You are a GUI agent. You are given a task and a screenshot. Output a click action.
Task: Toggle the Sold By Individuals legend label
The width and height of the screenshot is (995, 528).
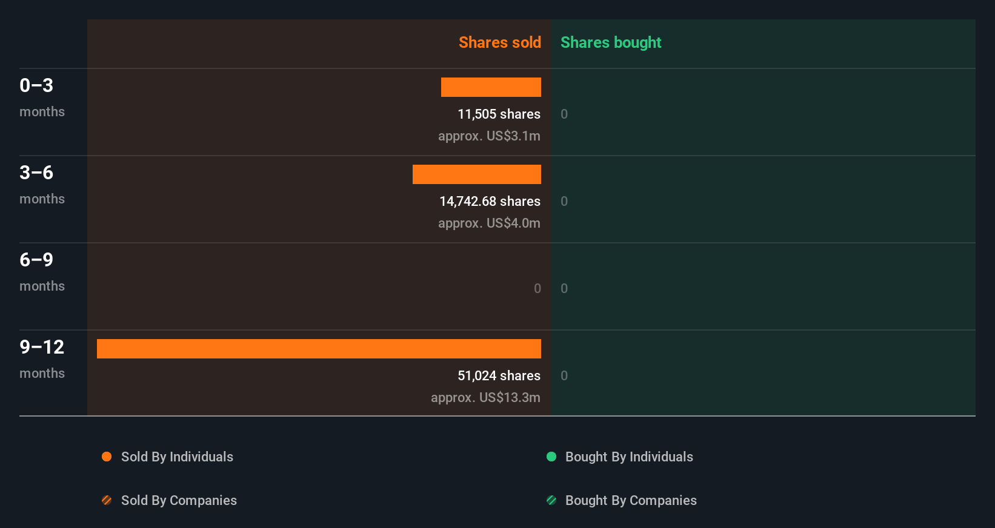pyautogui.click(x=177, y=457)
